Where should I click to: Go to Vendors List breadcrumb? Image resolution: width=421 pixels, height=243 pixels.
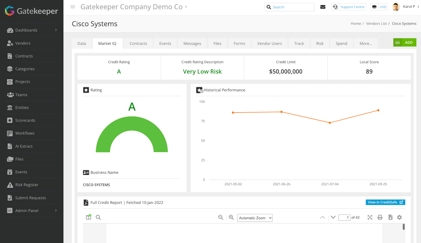[x=376, y=23]
